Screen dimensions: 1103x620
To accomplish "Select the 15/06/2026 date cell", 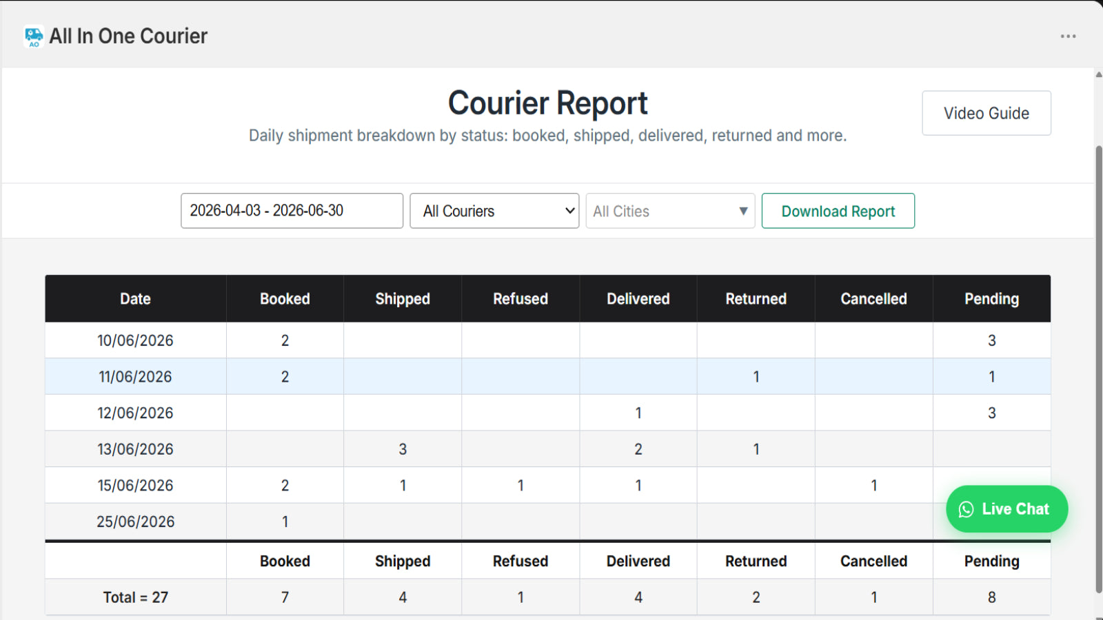I will [x=135, y=486].
